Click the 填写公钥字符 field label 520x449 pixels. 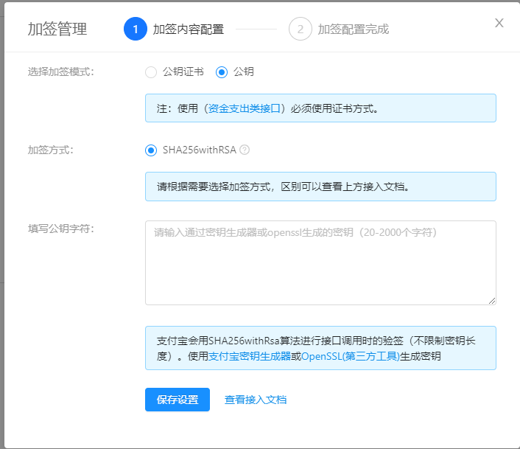click(x=61, y=228)
